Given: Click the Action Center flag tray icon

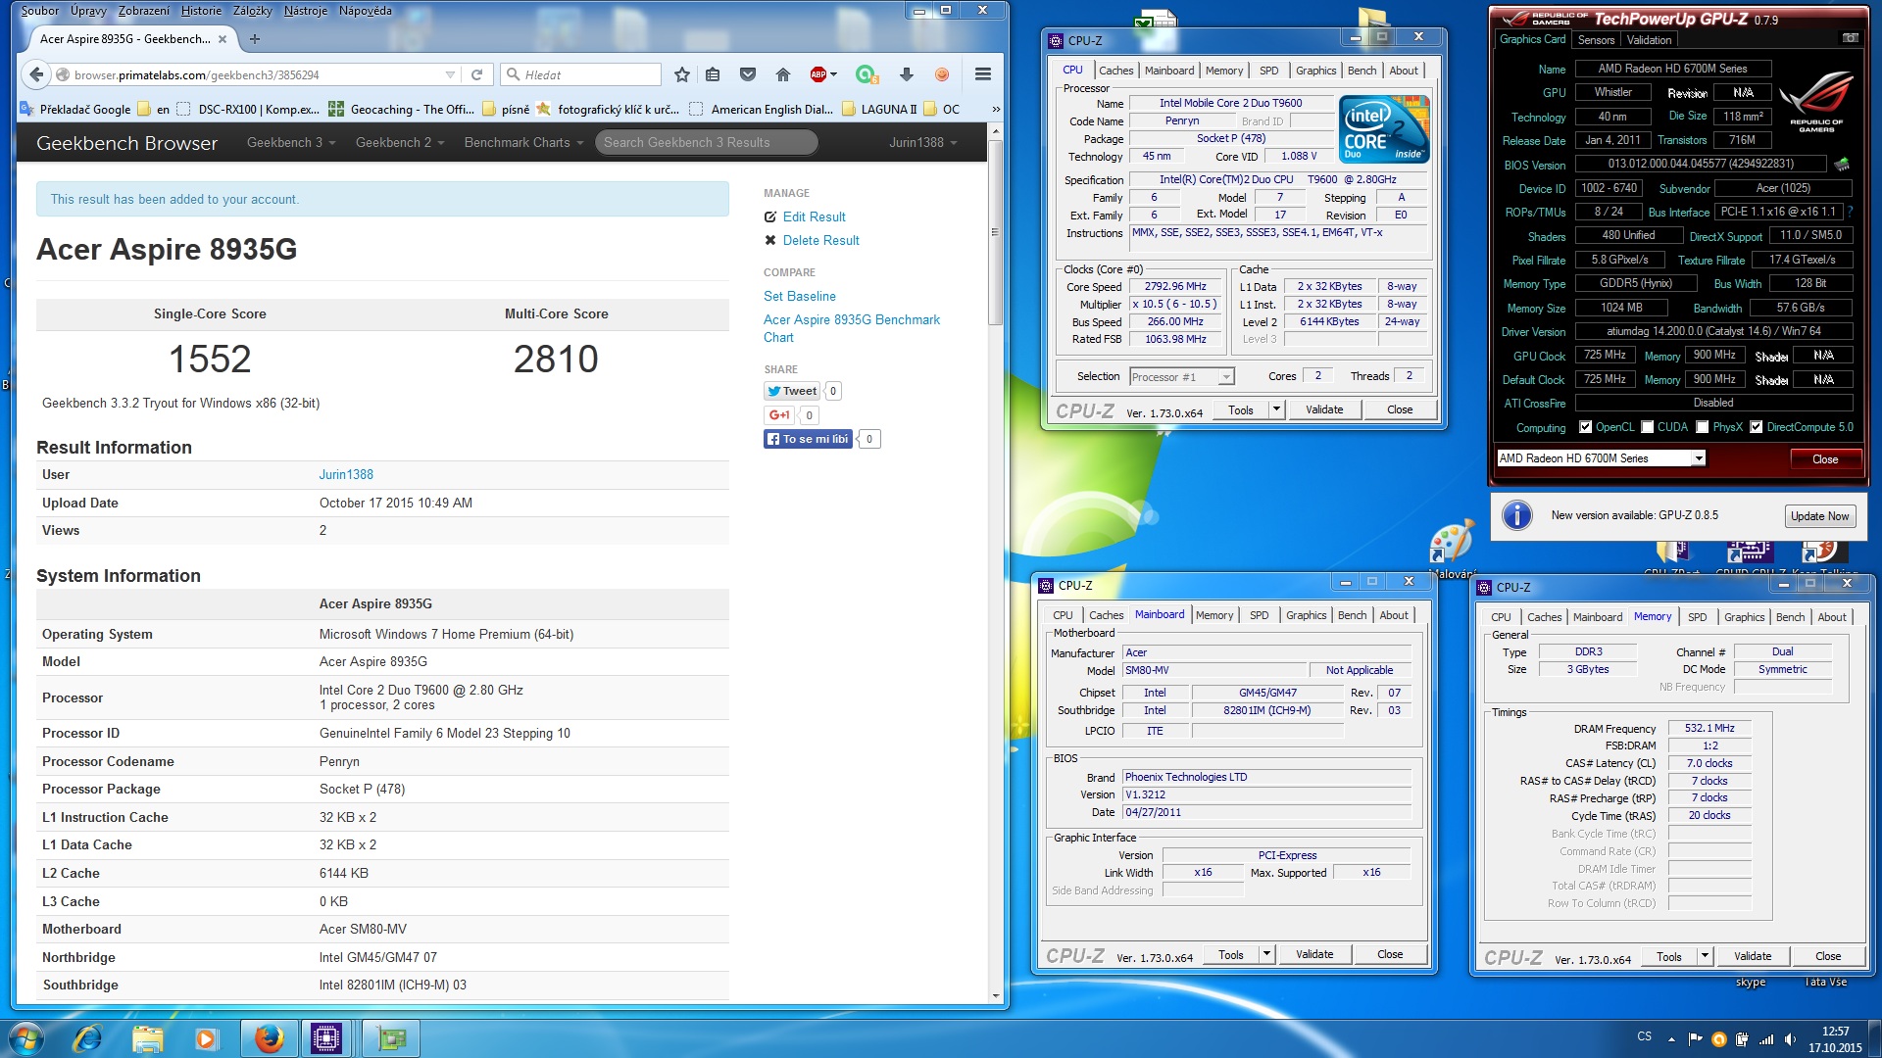Looking at the screenshot, I should (x=1695, y=1039).
